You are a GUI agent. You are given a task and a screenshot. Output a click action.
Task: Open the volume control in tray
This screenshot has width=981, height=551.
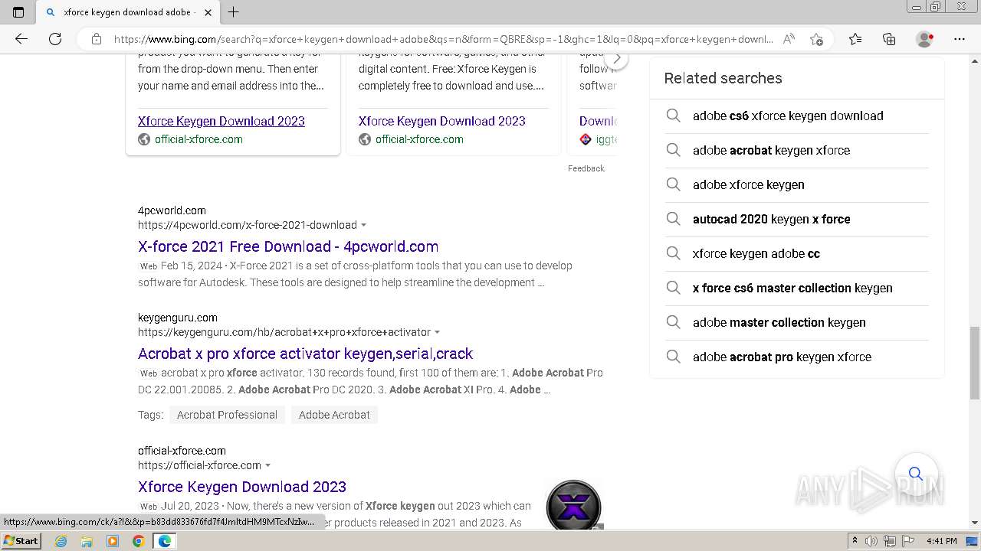(x=871, y=541)
